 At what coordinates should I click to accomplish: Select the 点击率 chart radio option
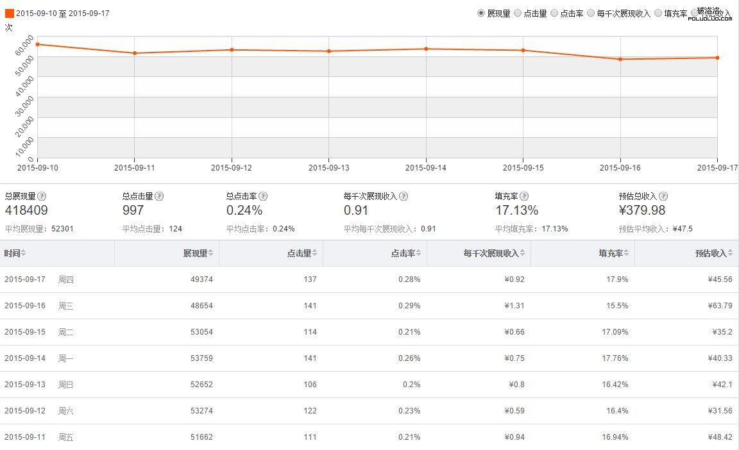554,13
